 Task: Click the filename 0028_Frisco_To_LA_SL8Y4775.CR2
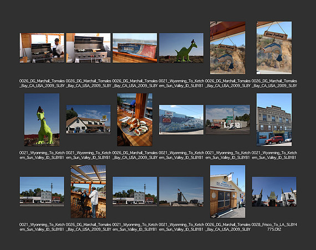pyautogui.click(x=274, y=227)
